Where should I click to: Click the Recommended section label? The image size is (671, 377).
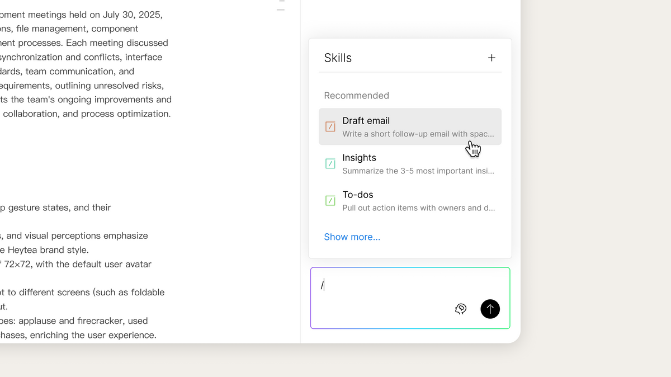coord(356,96)
